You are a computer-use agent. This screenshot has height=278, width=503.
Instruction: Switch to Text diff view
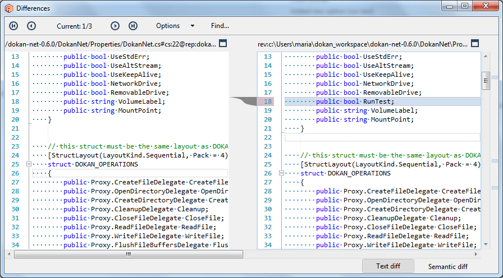388,266
